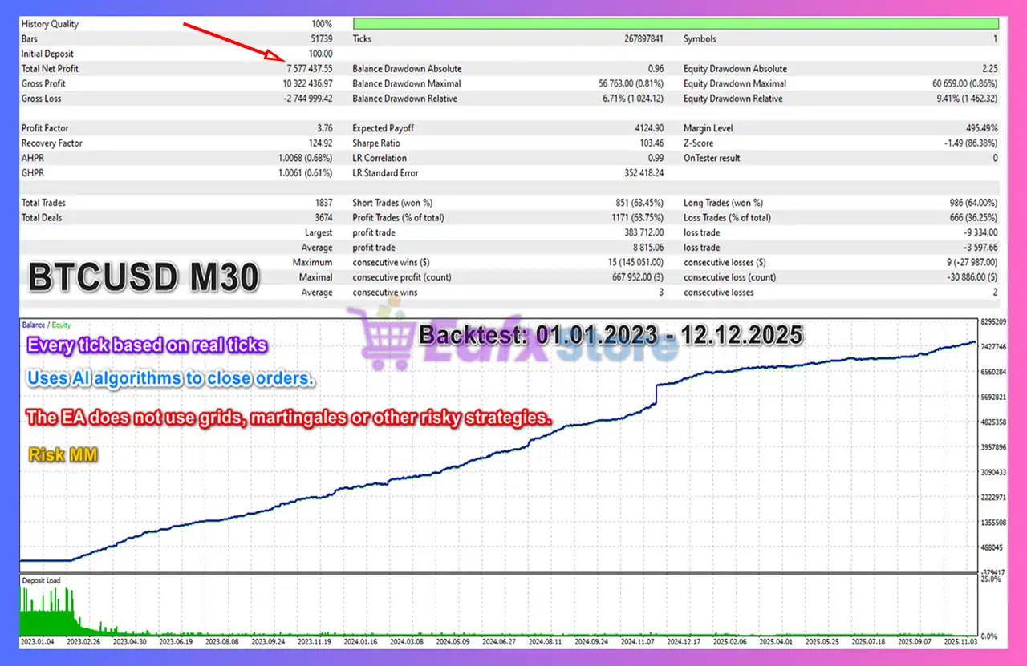Click the yellow Risk MM text
Viewport: 1027px width, 666px height.
click(x=63, y=455)
